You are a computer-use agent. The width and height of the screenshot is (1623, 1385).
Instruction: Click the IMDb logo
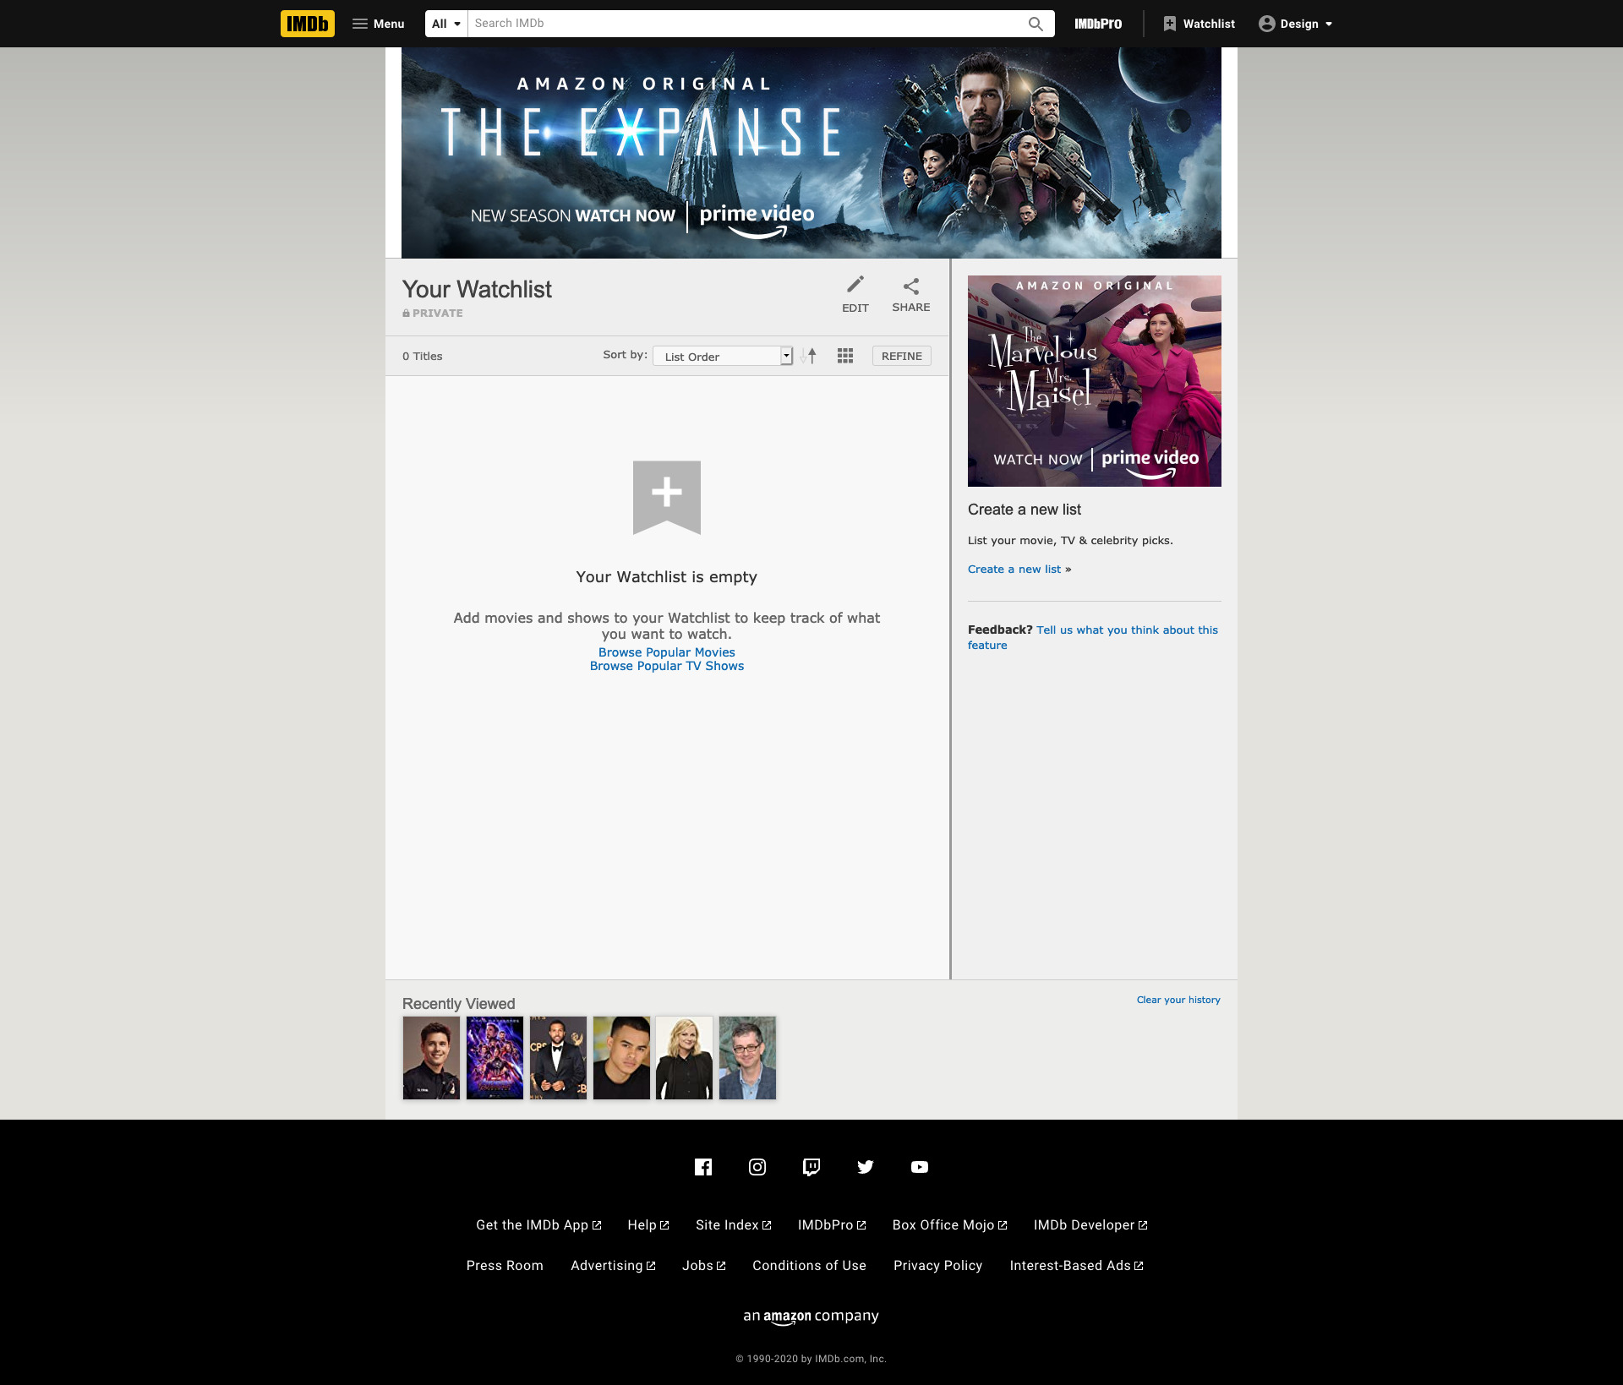tap(307, 24)
